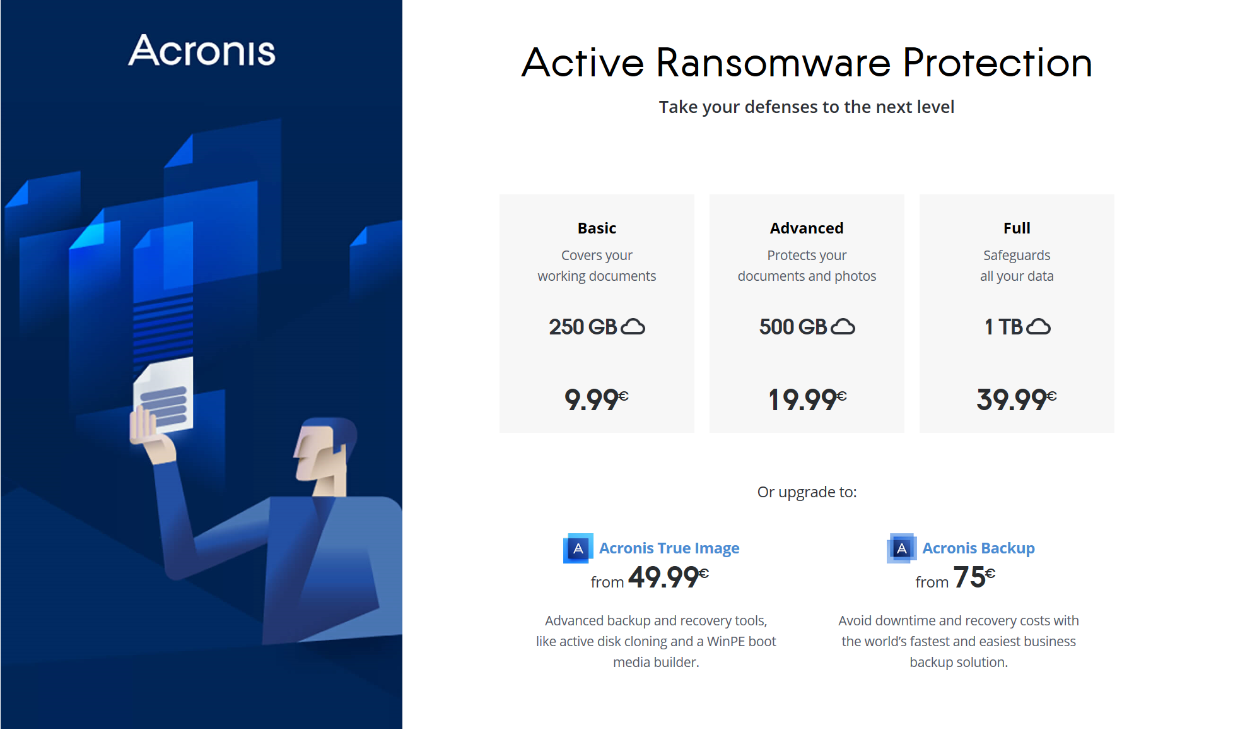Choose the 39.99€ Full price
This screenshot has width=1245, height=732.
click(x=1017, y=399)
